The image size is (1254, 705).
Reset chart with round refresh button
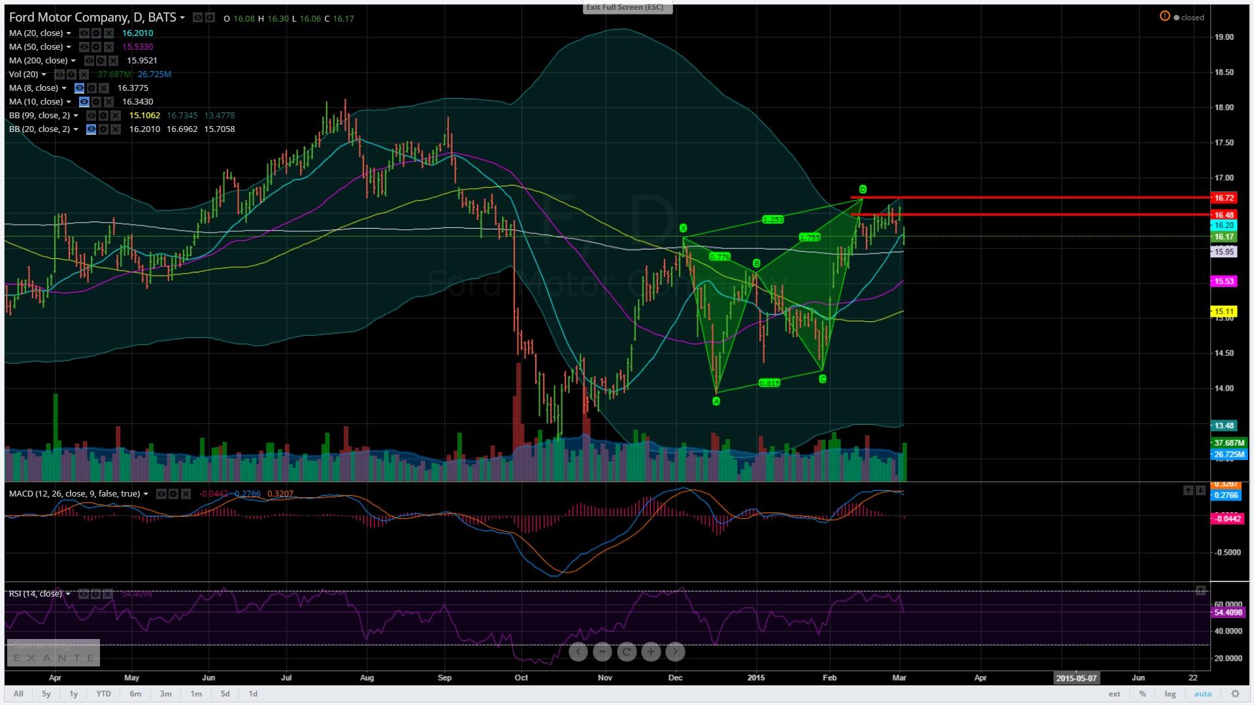tap(627, 651)
